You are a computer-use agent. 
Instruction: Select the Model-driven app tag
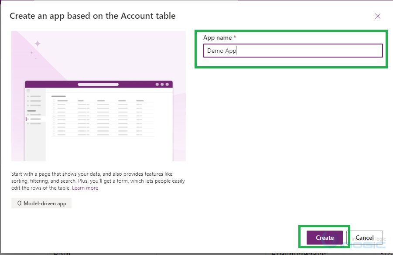click(x=41, y=203)
